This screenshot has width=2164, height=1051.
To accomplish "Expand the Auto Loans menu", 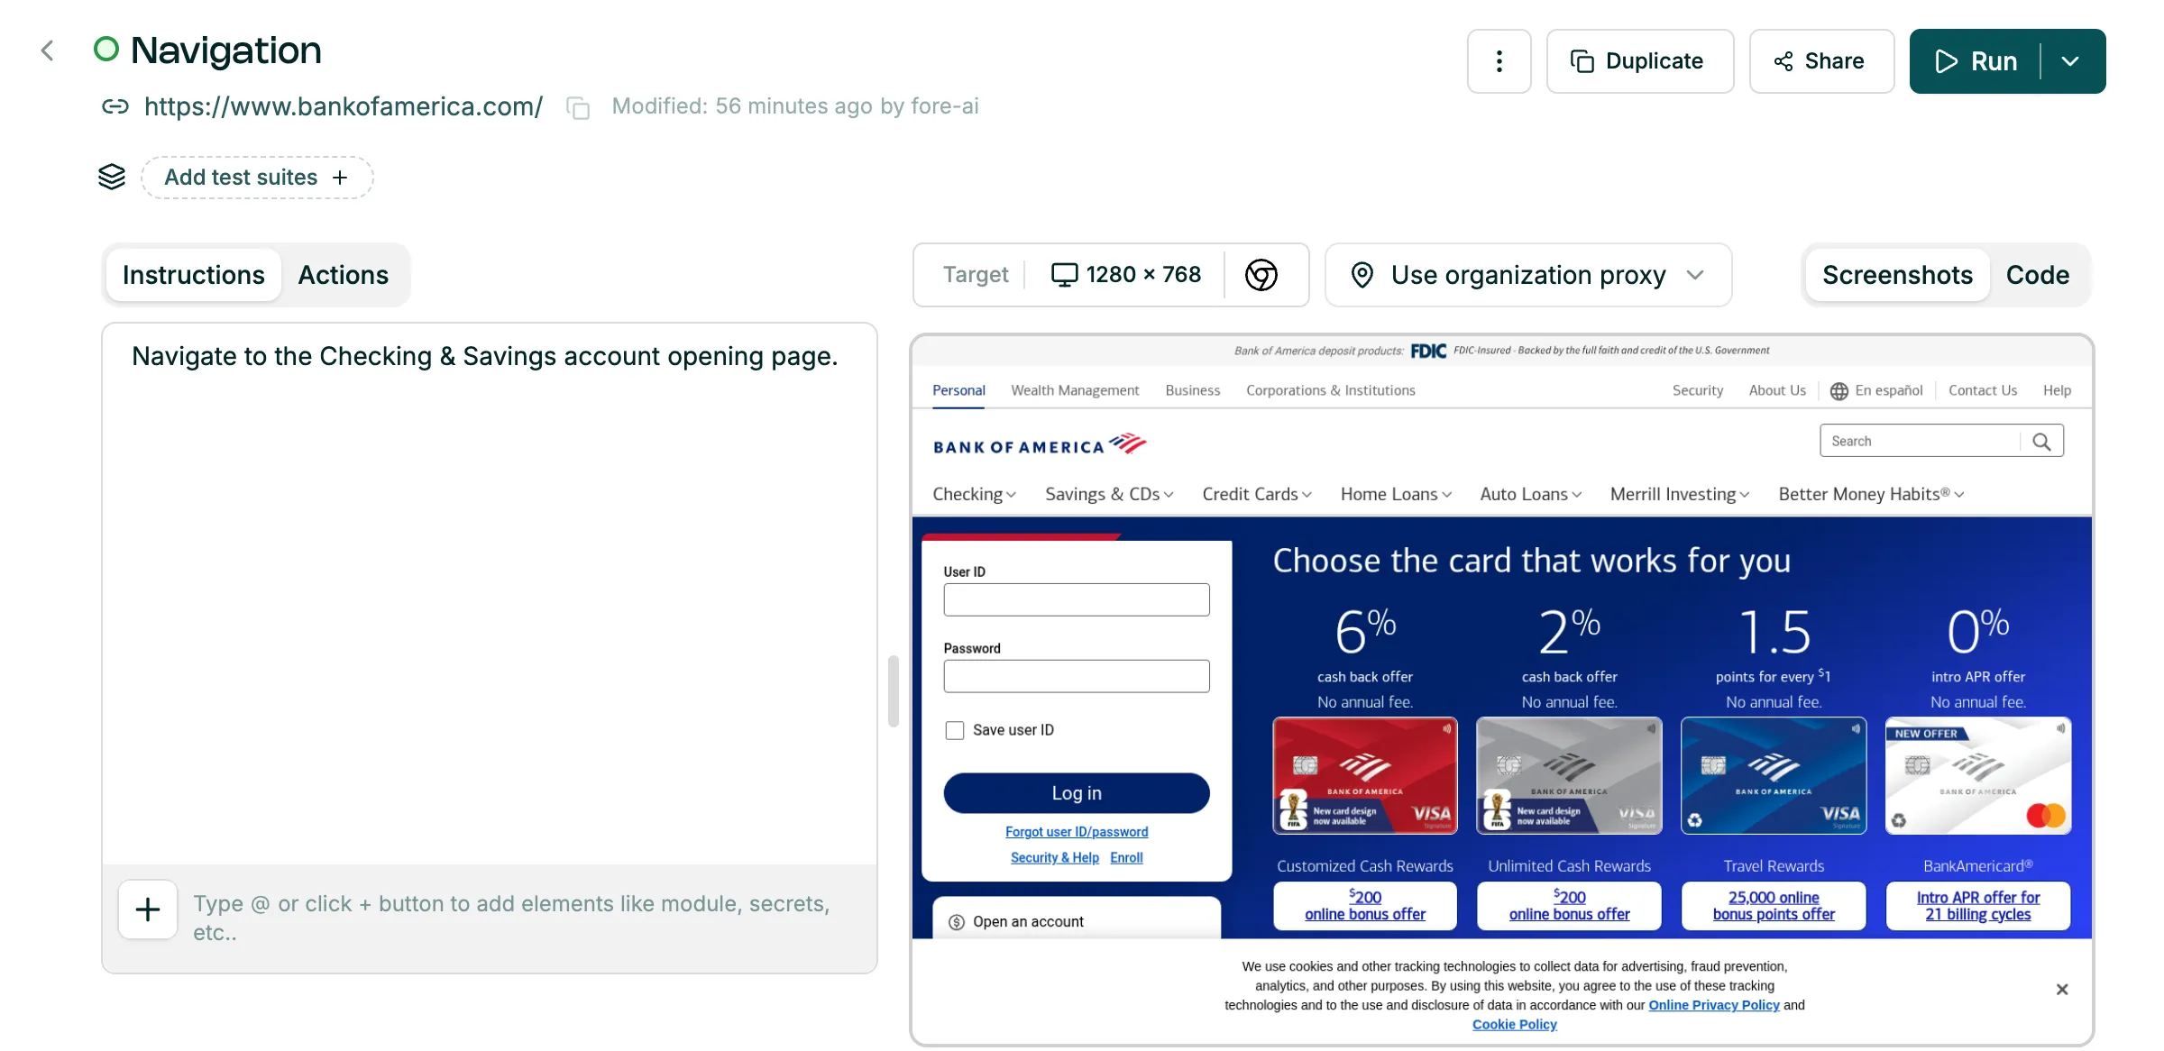I will tap(1531, 494).
